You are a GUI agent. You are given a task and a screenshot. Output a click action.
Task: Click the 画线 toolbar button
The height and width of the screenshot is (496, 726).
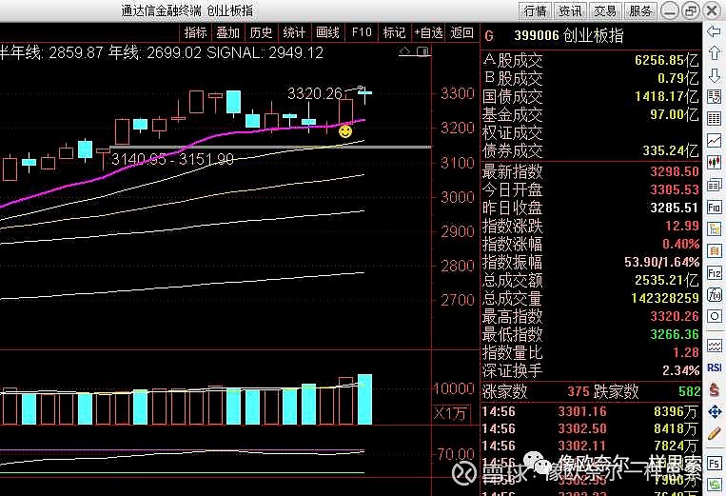pos(327,32)
